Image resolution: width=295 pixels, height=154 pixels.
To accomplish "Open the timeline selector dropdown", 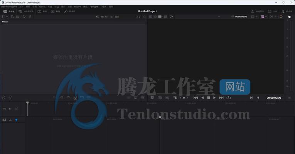I will tap(219, 17).
